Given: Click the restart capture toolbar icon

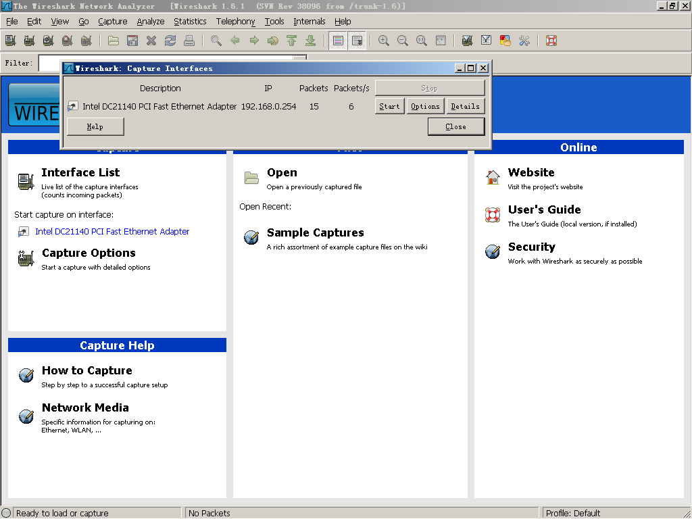Looking at the screenshot, I should (x=86, y=41).
